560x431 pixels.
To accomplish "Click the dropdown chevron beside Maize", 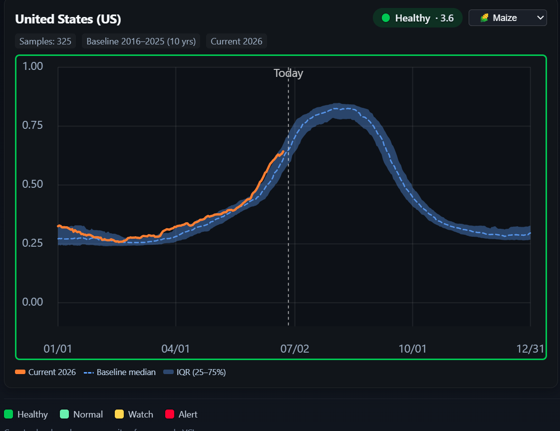I will [541, 18].
